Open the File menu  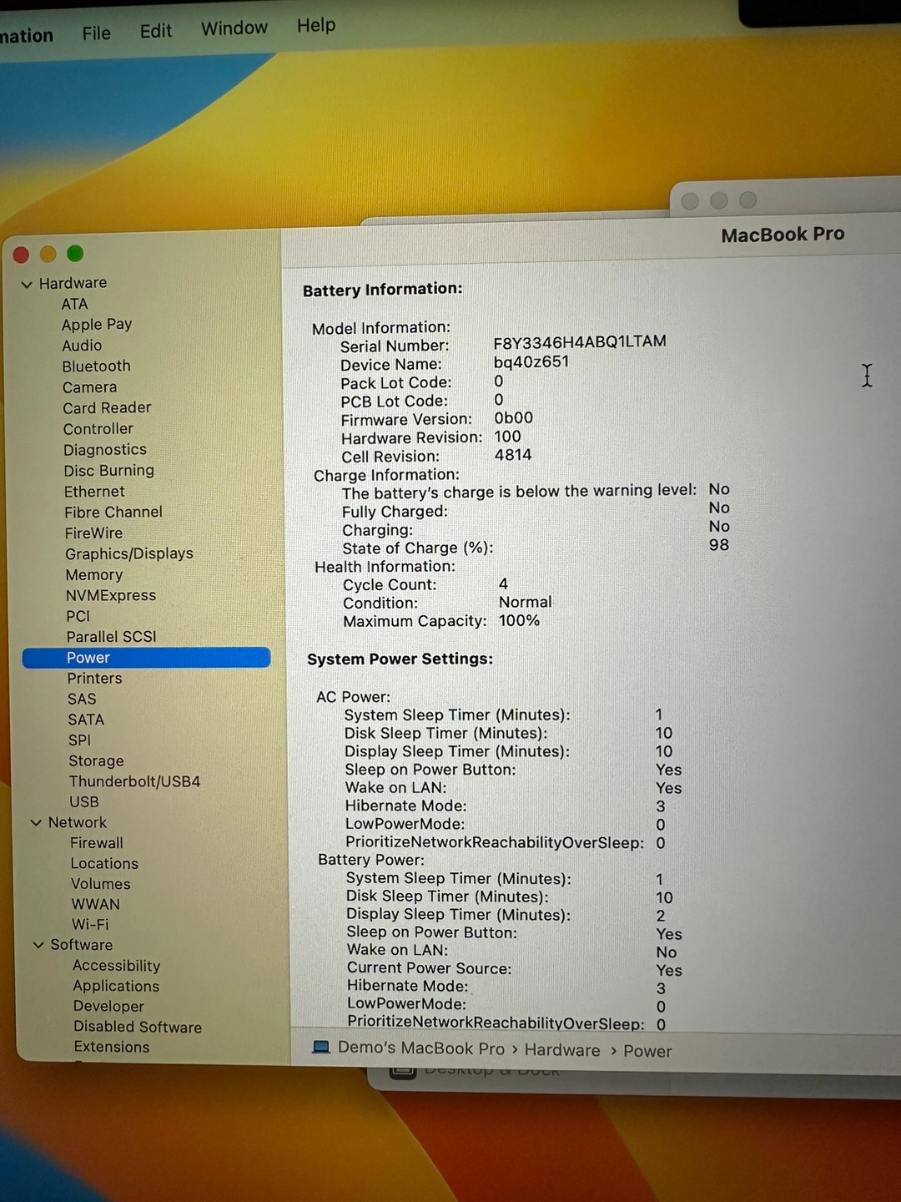point(96,33)
